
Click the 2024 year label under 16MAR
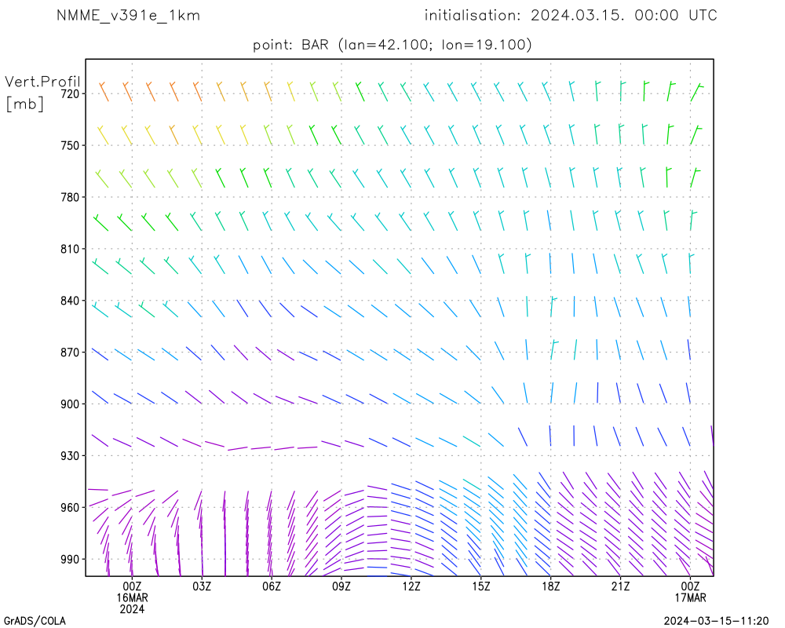132,609
